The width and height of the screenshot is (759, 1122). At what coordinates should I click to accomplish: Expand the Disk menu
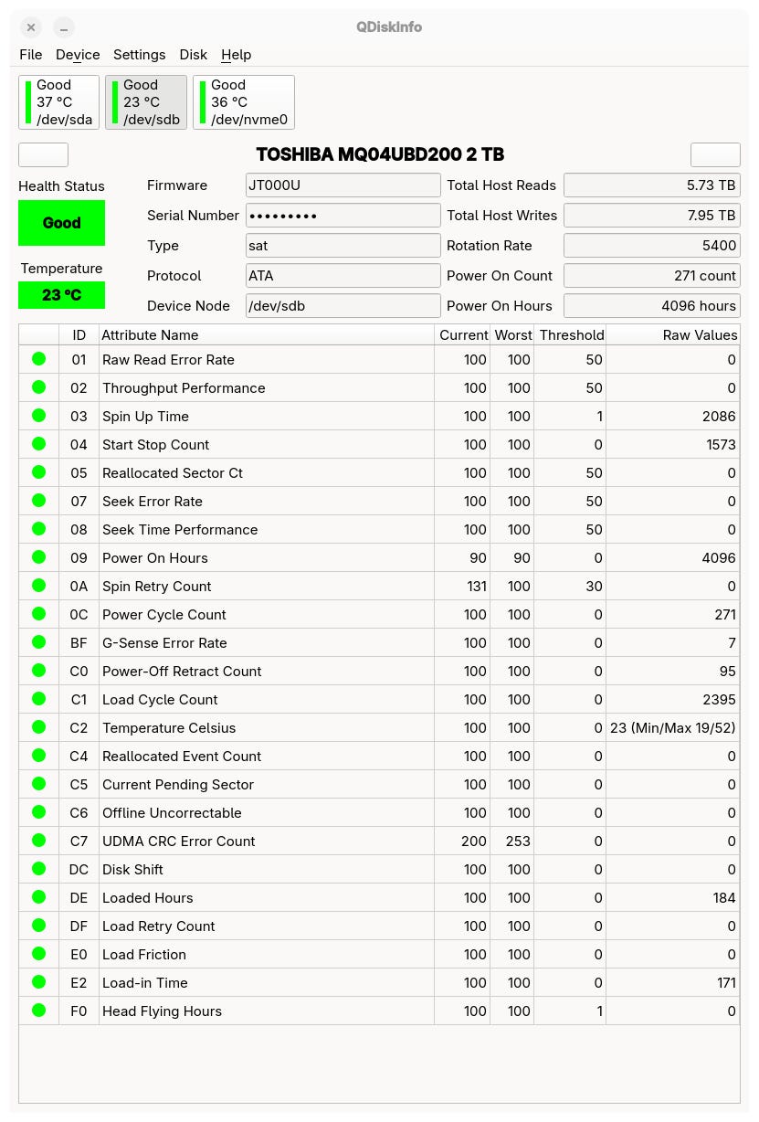(x=194, y=55)
